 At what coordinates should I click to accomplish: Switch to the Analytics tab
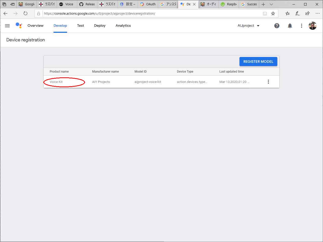123,25
